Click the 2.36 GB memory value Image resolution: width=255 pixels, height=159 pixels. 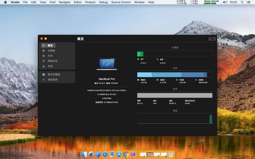coord(182,83)
